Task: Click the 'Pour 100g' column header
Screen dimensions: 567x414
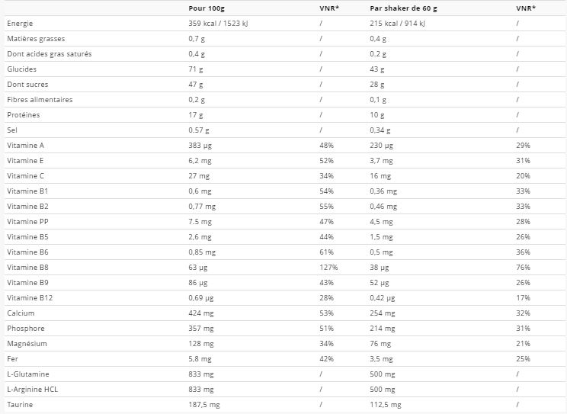Action: pos(206,8)
